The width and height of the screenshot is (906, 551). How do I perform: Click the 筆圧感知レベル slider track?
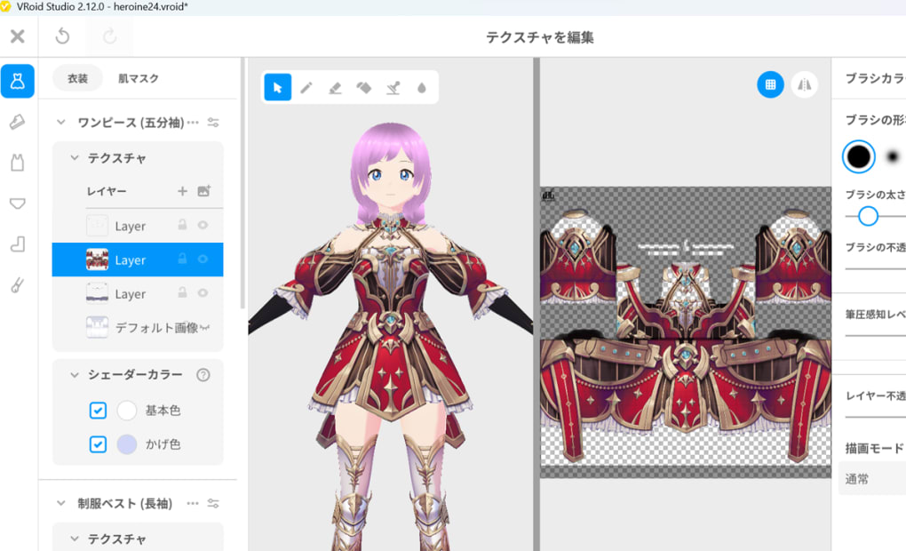pyautogui.click(x=876, y=335)
